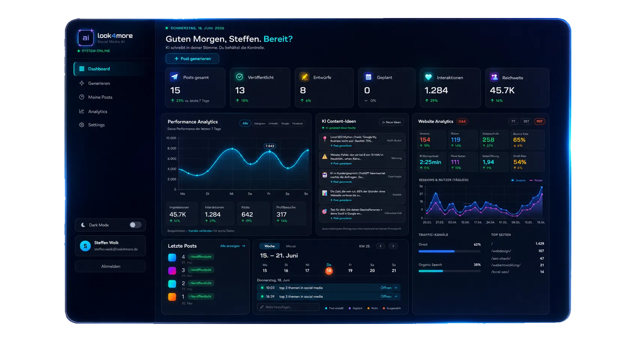Click the Interaktionen heart icon
This screenshot has height=352, width=627.
(x=429, y=77)
